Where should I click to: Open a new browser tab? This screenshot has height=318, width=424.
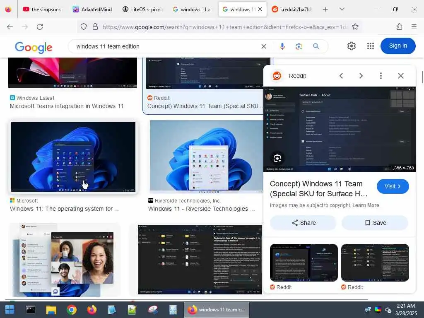coord(325,10)
